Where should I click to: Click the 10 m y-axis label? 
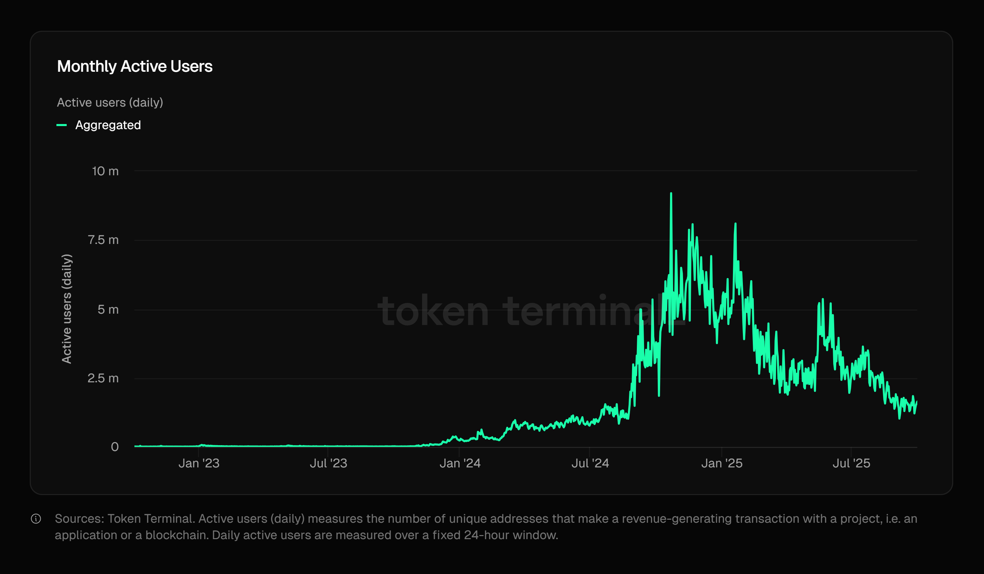105,171
